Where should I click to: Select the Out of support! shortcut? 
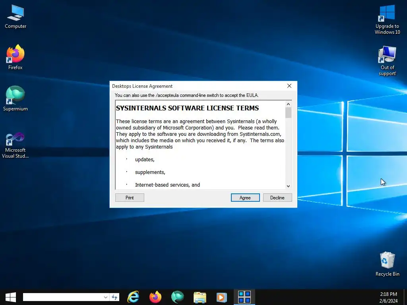[387, 61]
